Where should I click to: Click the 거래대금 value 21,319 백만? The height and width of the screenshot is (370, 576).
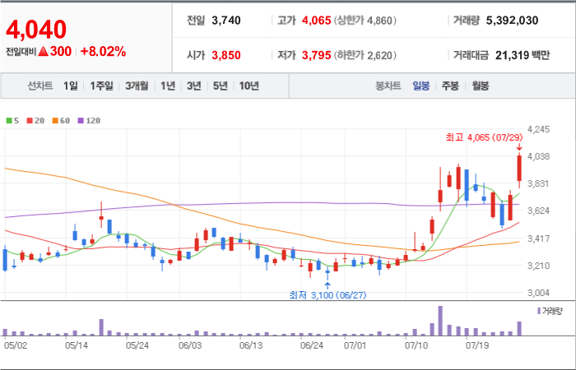pos(523,55)
